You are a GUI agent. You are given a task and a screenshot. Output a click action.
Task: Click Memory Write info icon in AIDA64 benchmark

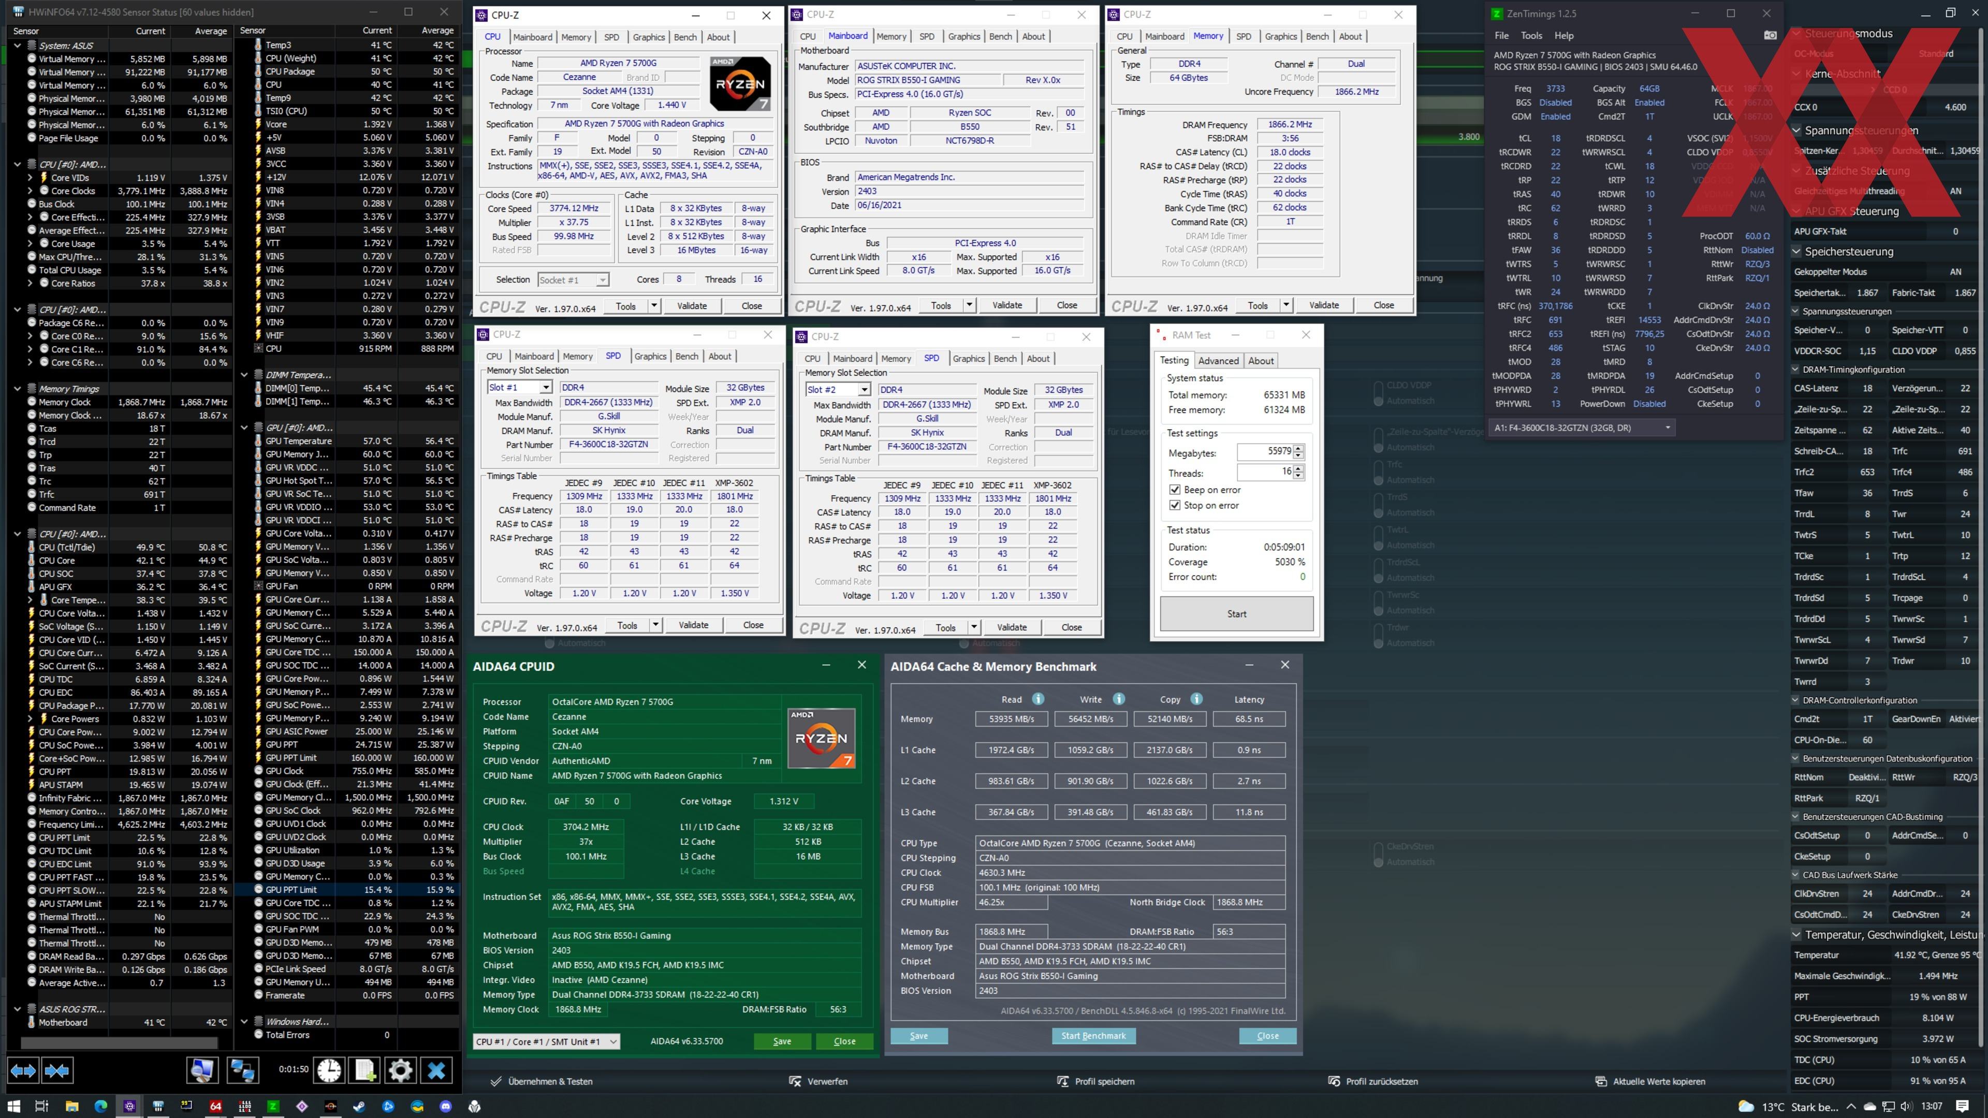[x=1119, y=699]
